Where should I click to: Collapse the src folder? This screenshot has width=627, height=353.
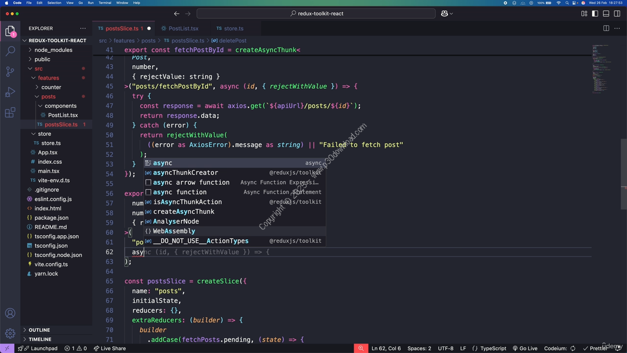tap(38, 69)
